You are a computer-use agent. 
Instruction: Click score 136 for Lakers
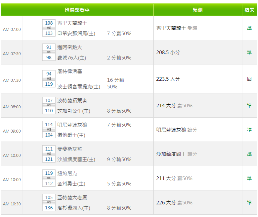[x=49, y=208]
